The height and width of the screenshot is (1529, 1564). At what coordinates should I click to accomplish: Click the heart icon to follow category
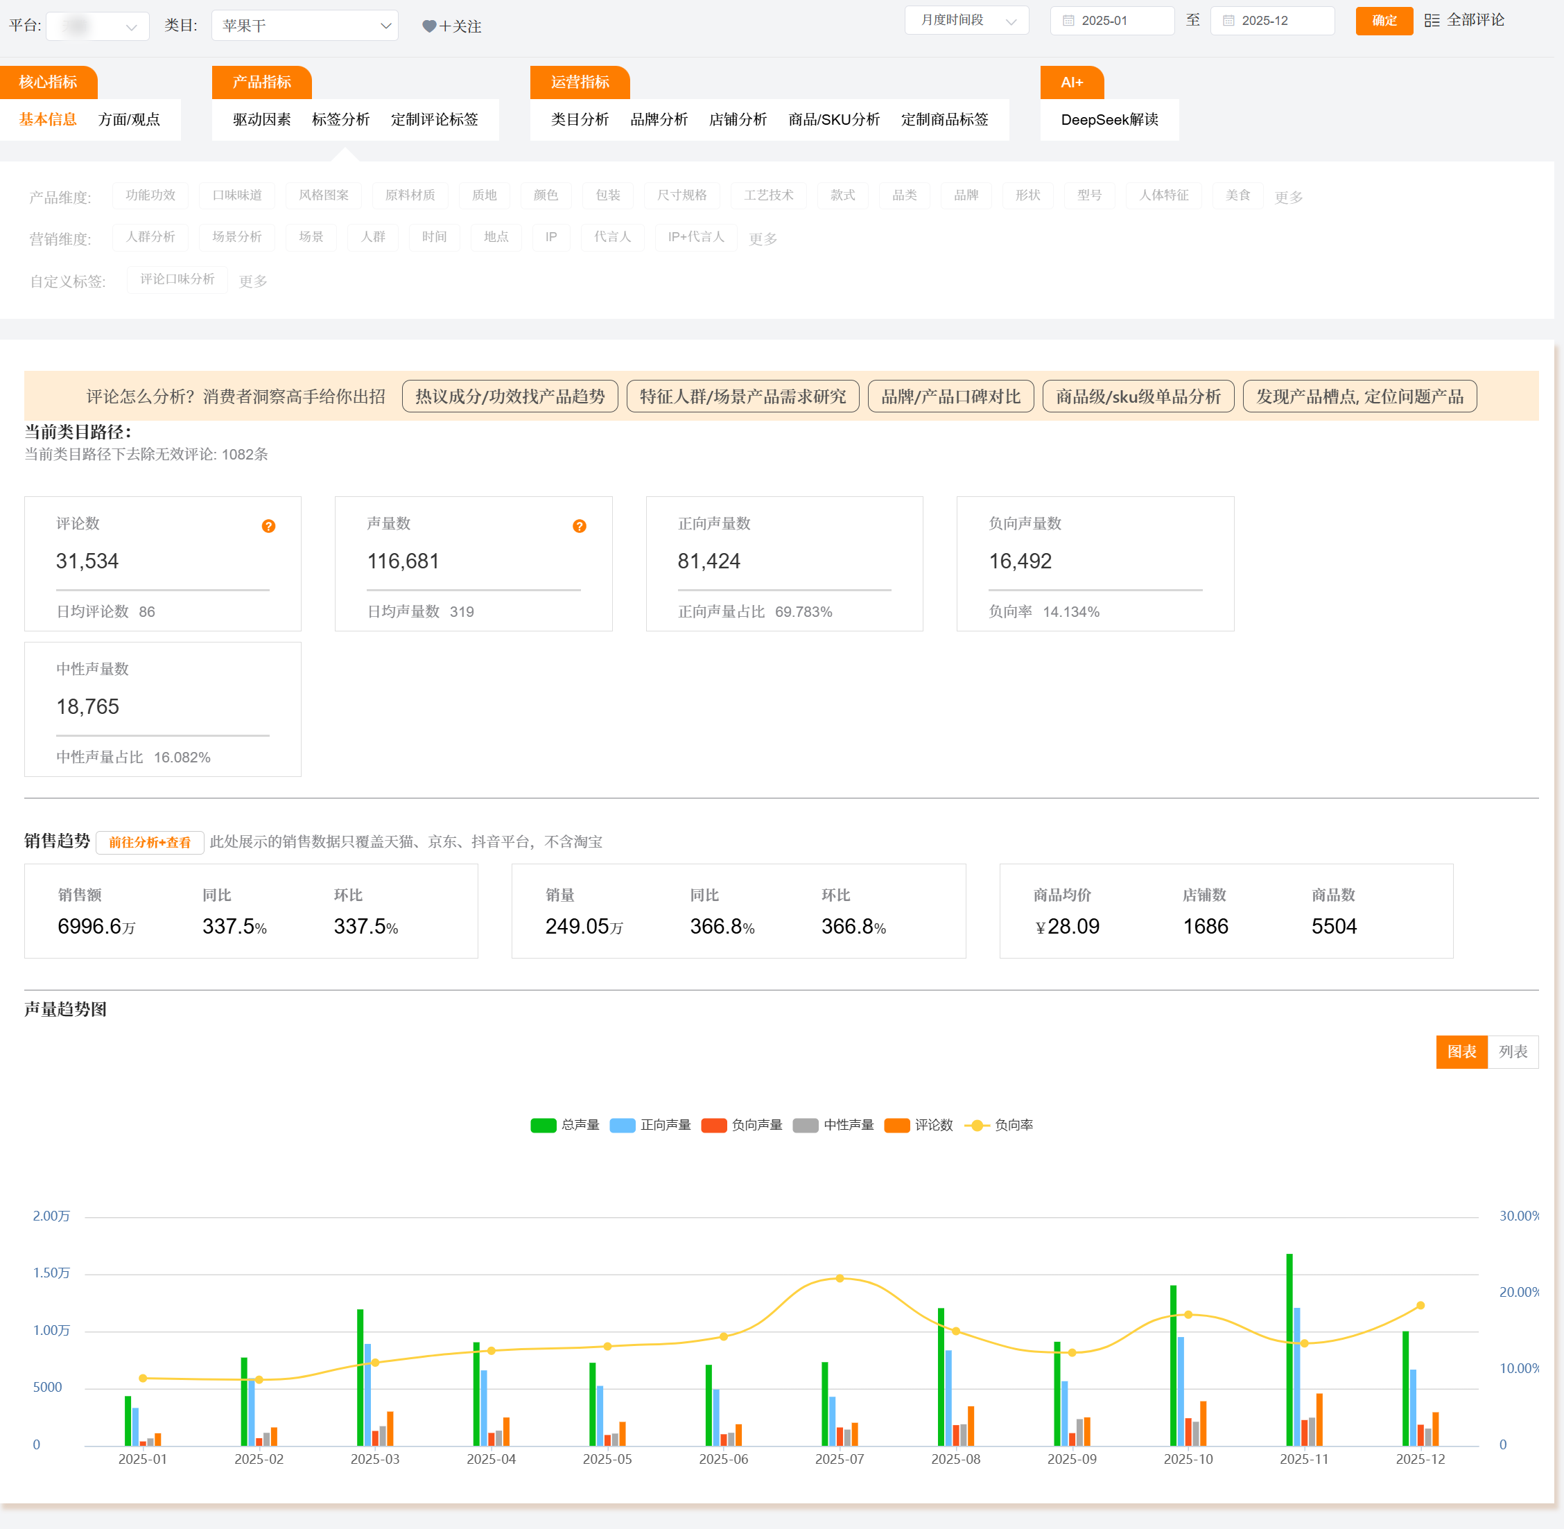pyautogui.click(x=429, y=26)
